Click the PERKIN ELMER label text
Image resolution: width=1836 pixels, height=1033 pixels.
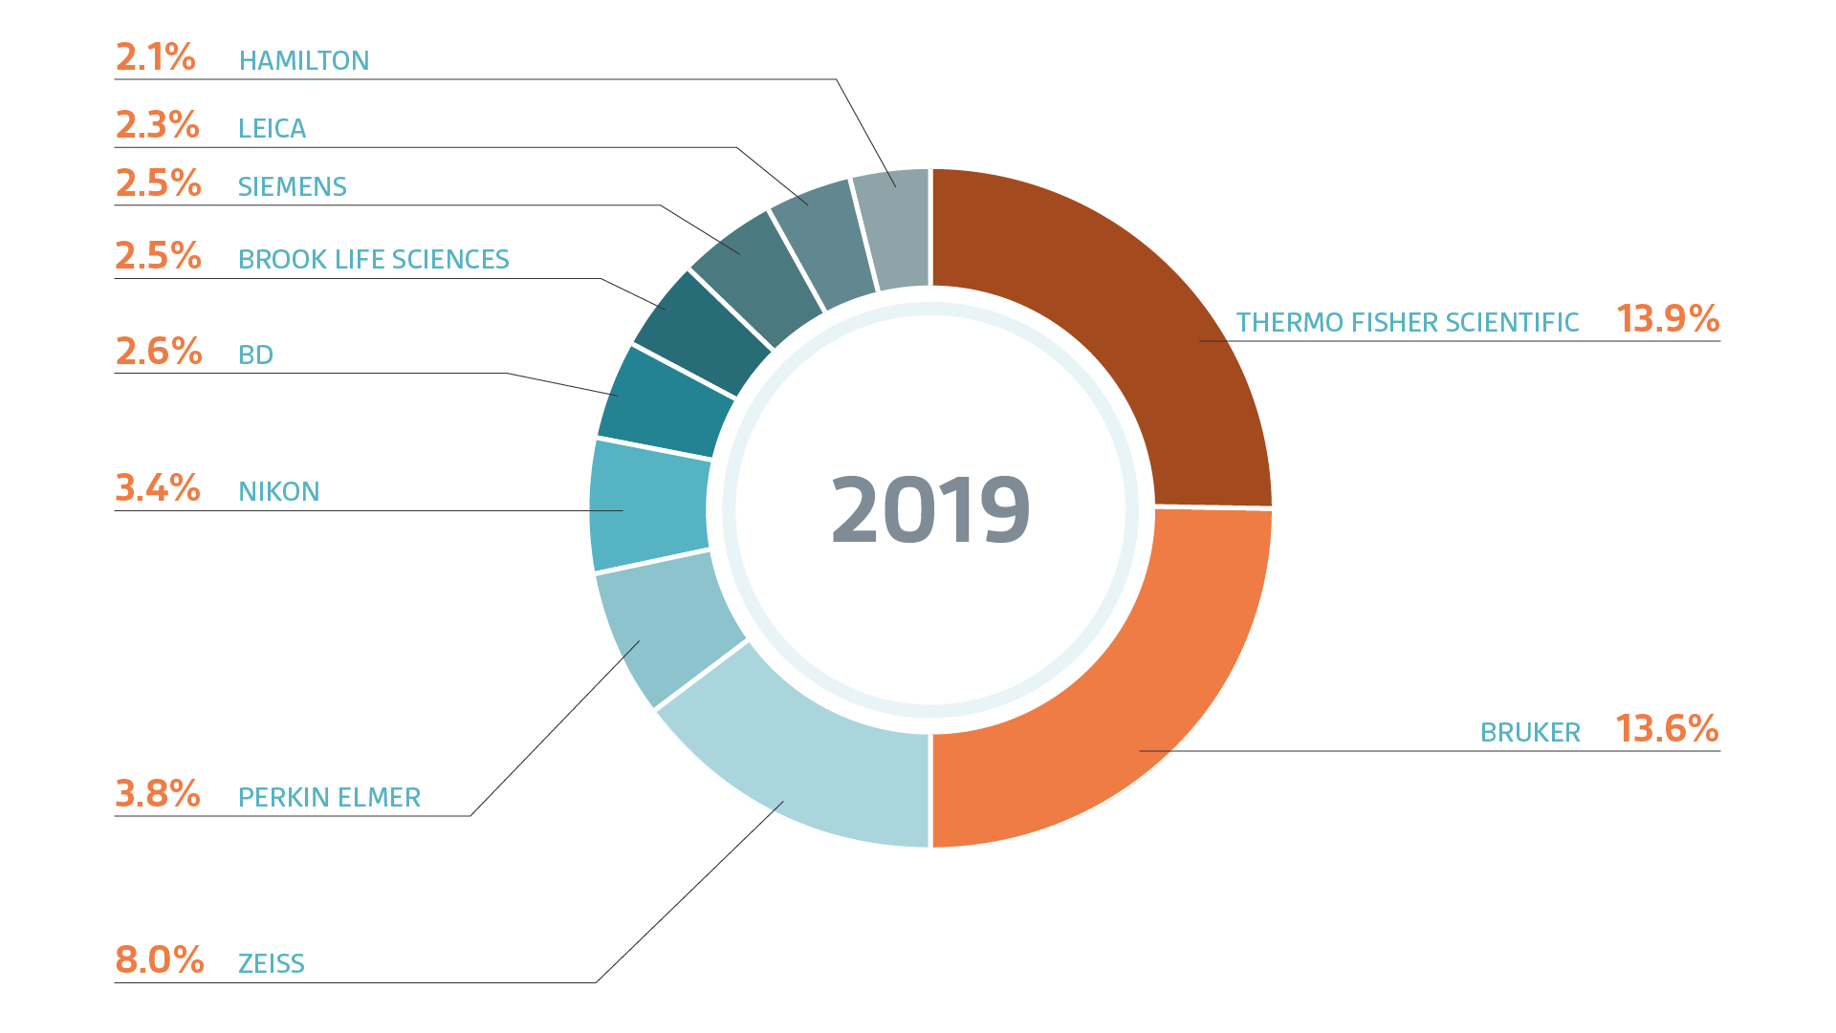tap(329, 797)
